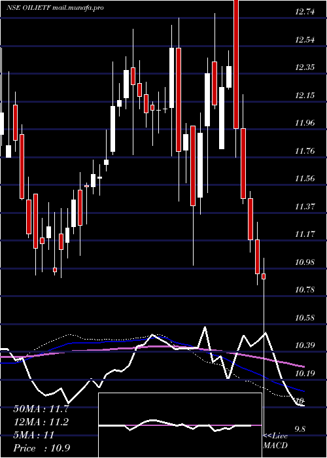Image resolution: width=327 pixels, height=458 pixels.
Task: Click the '<<Live' label
Action: point(275,436)
